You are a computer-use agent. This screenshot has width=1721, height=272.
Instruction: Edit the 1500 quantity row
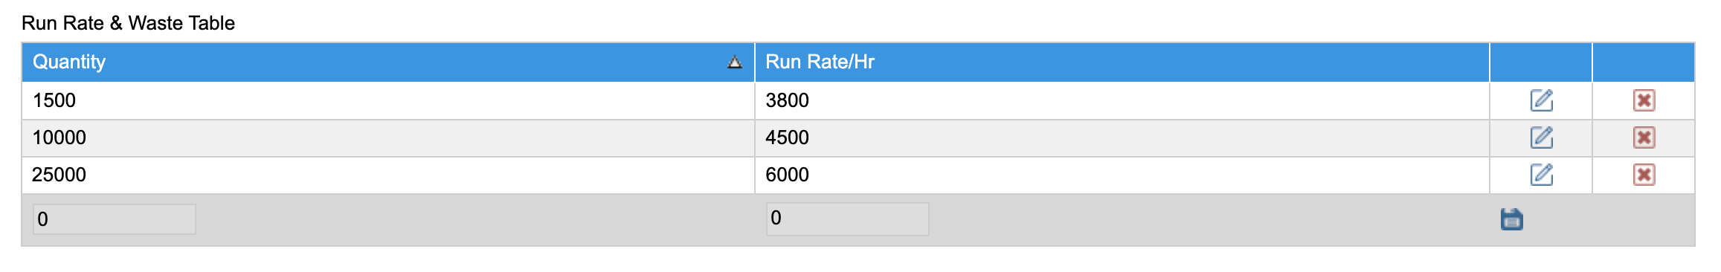[1541, 100]
